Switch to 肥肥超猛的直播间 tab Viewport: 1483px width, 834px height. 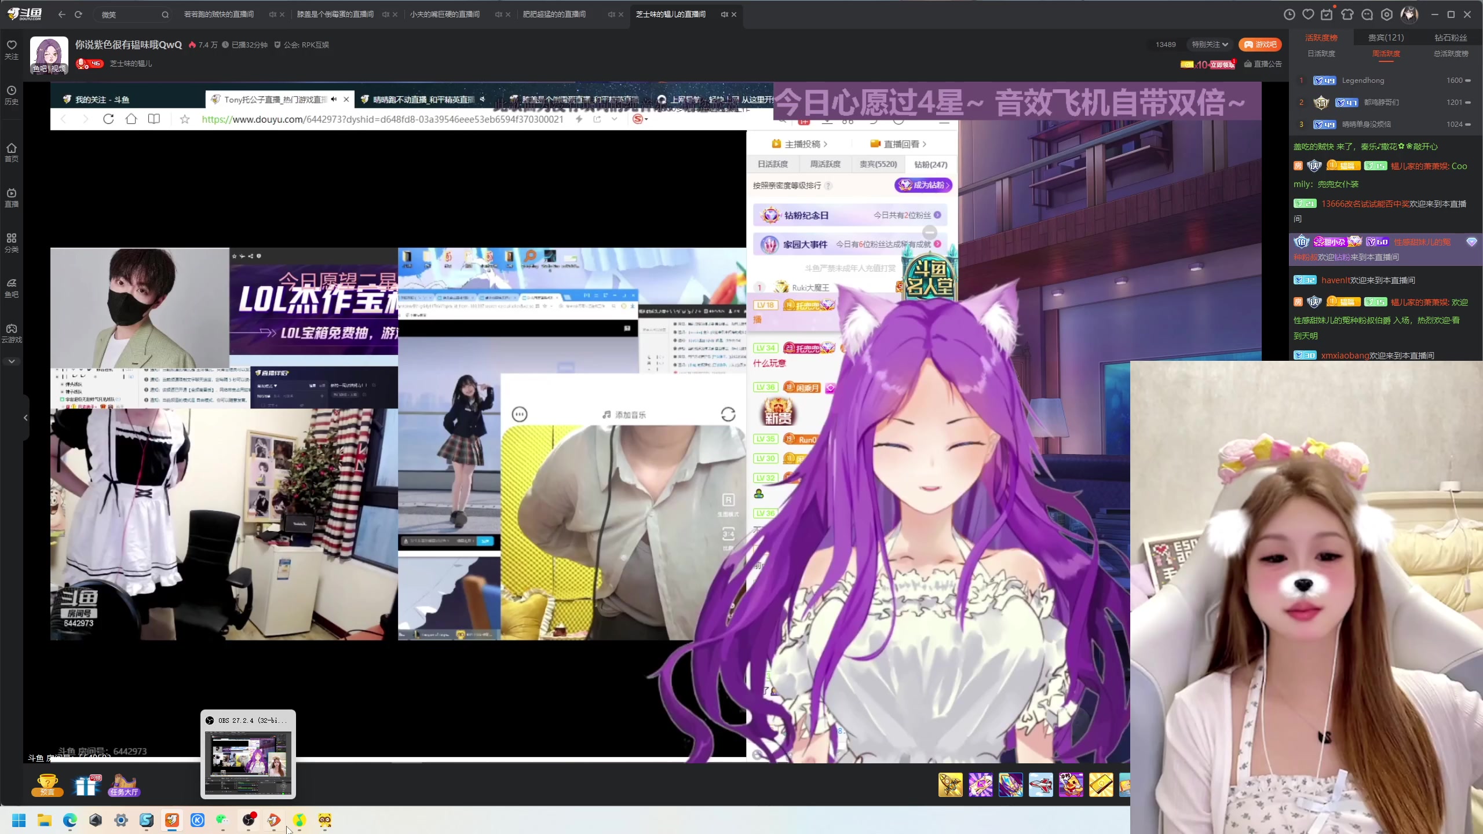[554, 14]
